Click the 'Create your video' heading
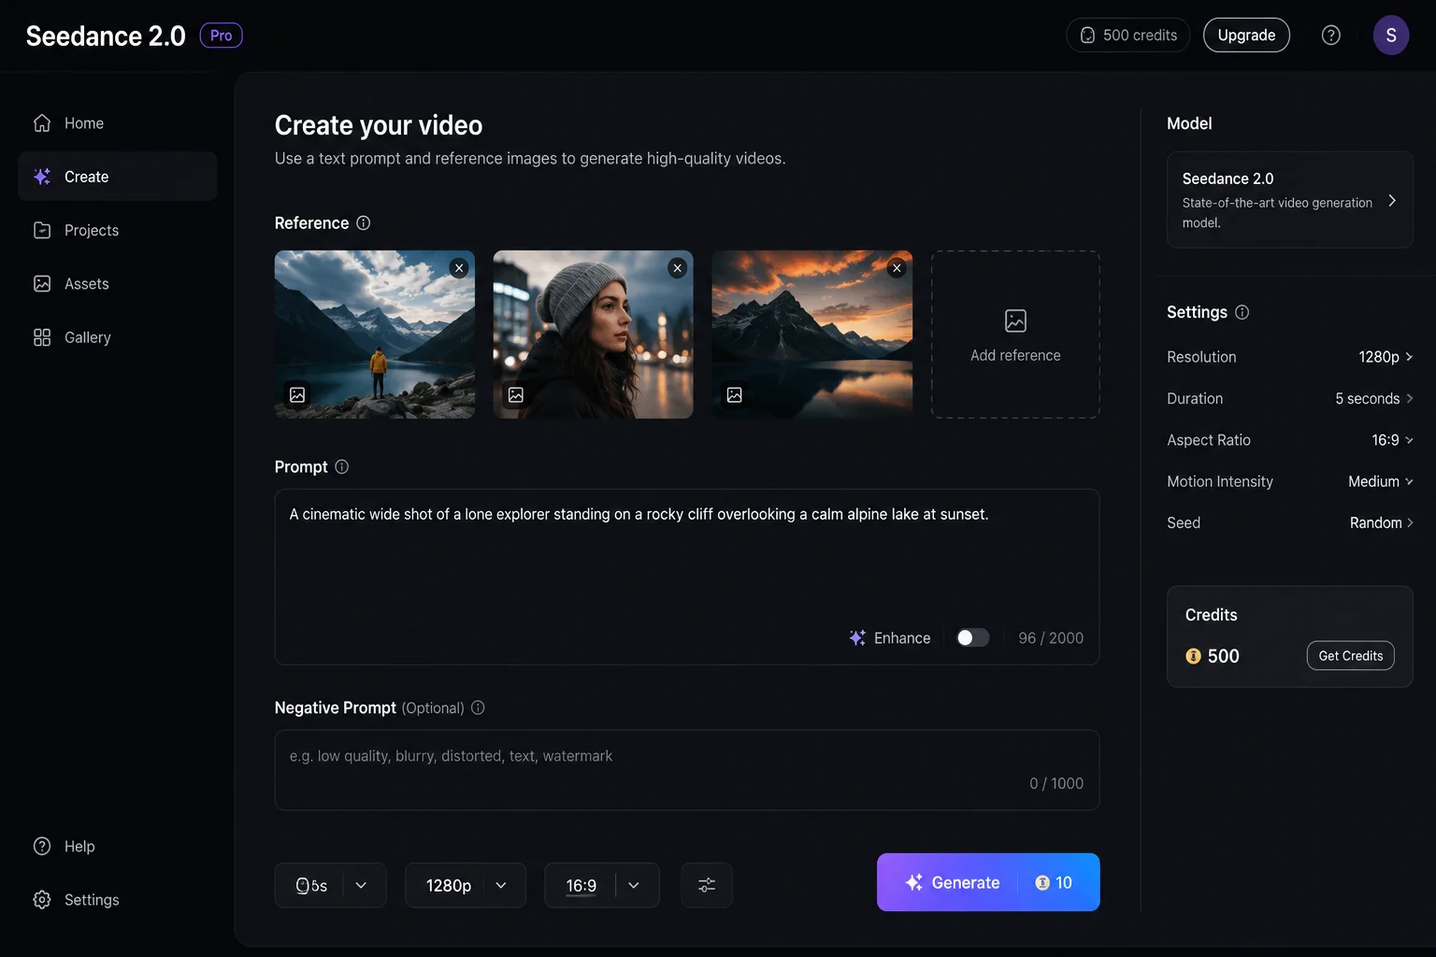The height and width of the screenshot is (957, 1436). tap(379, 125)
